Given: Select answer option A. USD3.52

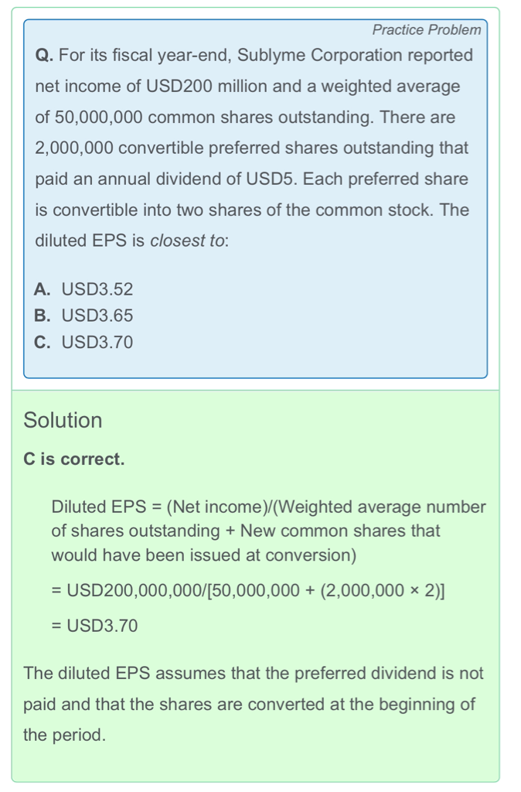Looking at the screenshot, I should tap(84, 290).
